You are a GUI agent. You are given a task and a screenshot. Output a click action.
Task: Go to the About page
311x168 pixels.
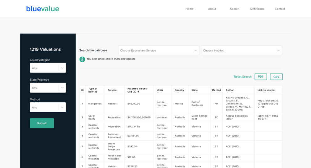(x=212, y=9)
